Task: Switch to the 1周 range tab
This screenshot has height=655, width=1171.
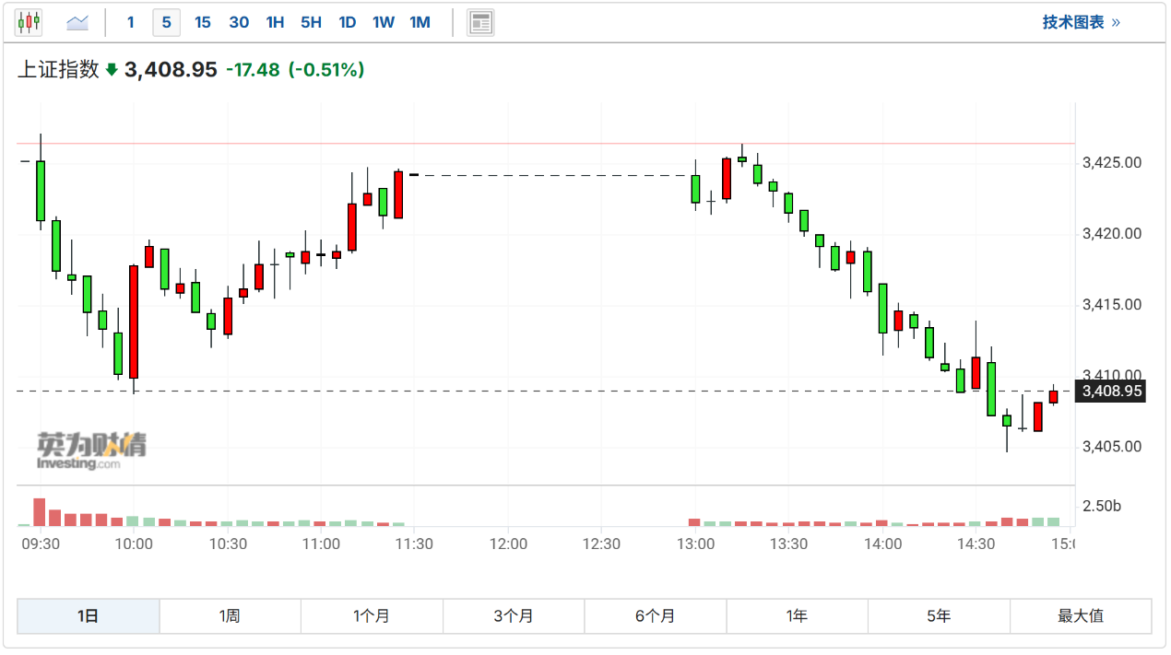Action: point(231,616)
